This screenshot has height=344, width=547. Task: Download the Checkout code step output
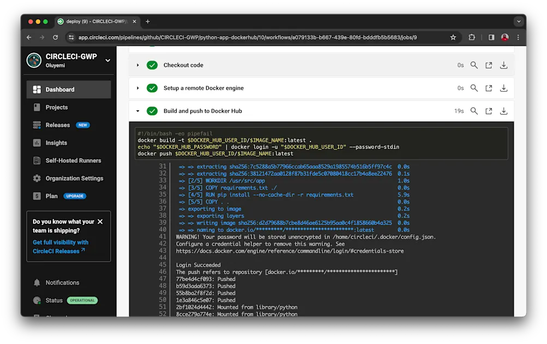pyautogui.click(x=503, y=64)
